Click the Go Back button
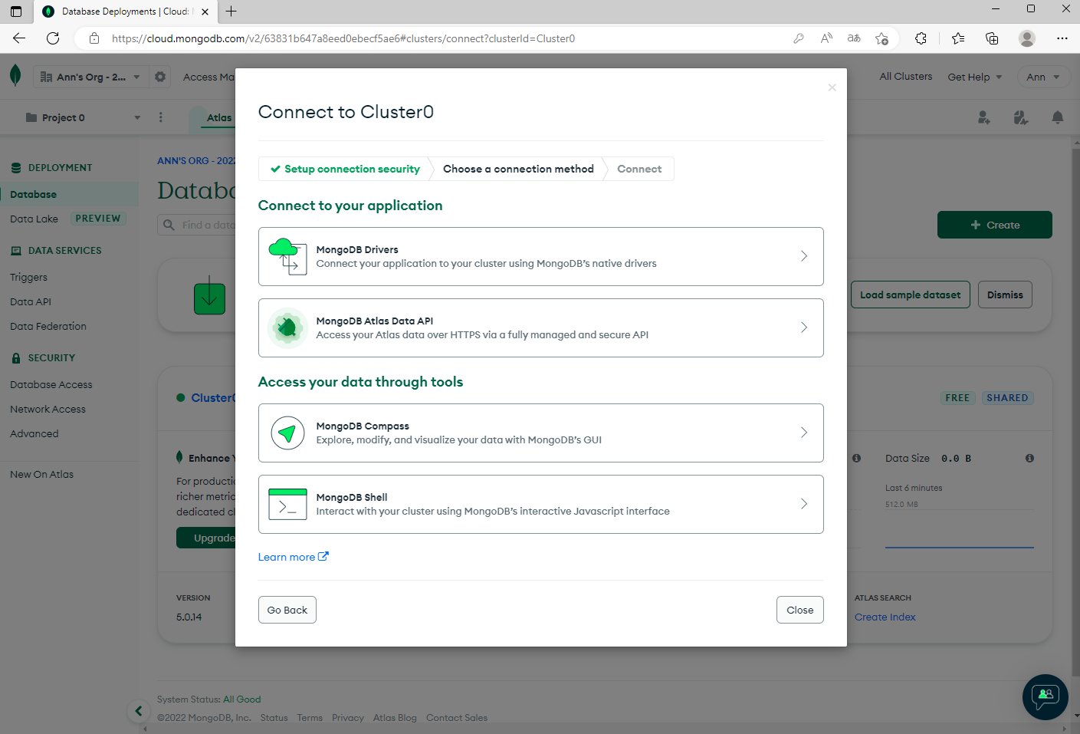The height and width of the screenshot is (734, 1080). pos(287,610)
